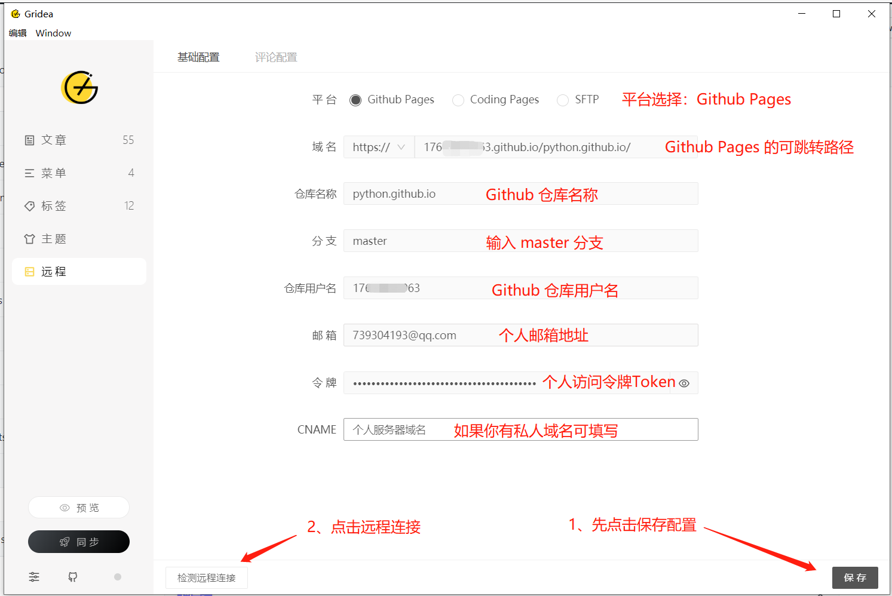The height and width of the screenshot is (596, 892).
Task: Toggle token visibility with the eye icon
Action: [684, 383]
